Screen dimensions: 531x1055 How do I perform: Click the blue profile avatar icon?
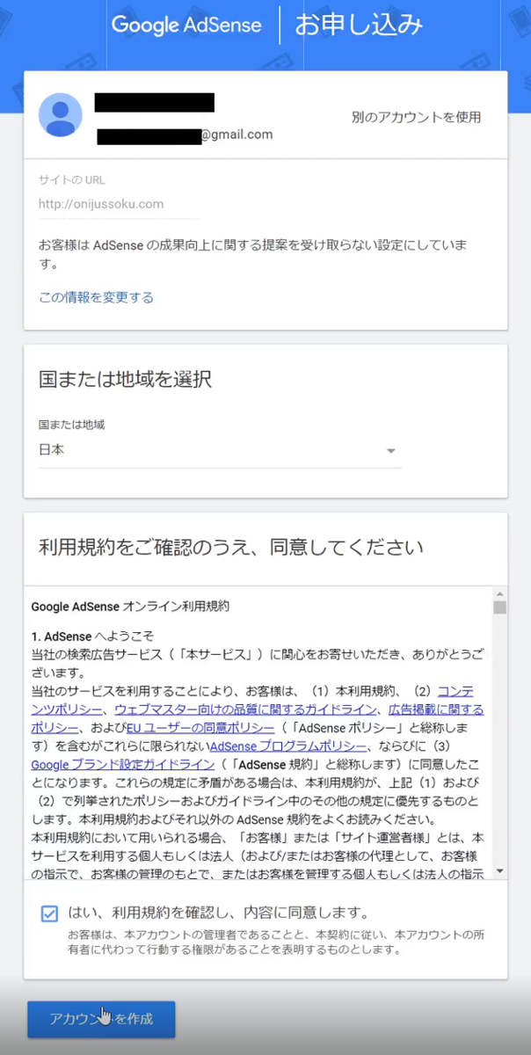(61, 114)
